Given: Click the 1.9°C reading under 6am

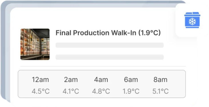Looking at the screenshot, I should (131, 91).
